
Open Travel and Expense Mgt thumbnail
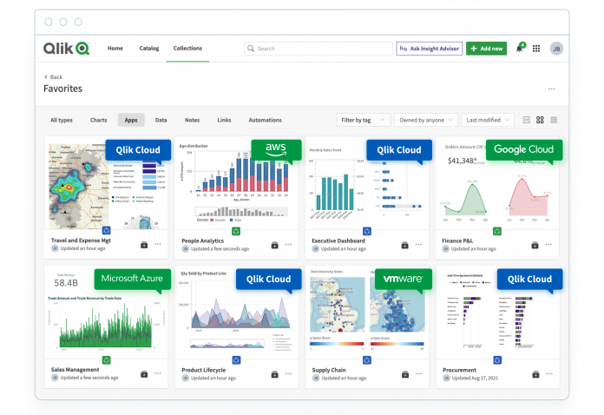click(x=106, y=183)
